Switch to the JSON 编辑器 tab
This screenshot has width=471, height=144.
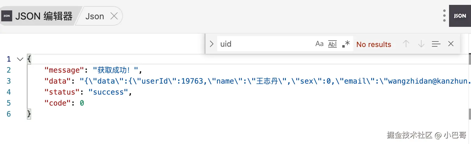click(44, 16)
